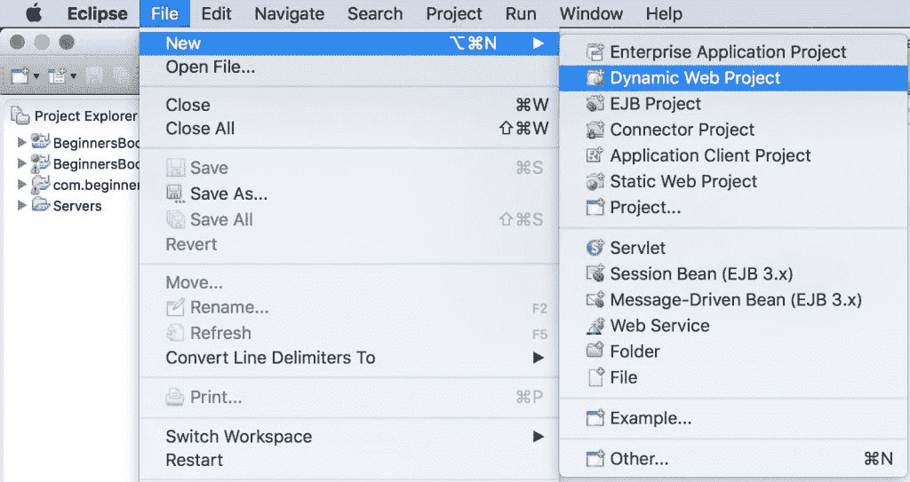
Task: Open the Help menu
Action: [664, 13]
